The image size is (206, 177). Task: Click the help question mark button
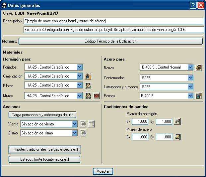coord(193,5)
